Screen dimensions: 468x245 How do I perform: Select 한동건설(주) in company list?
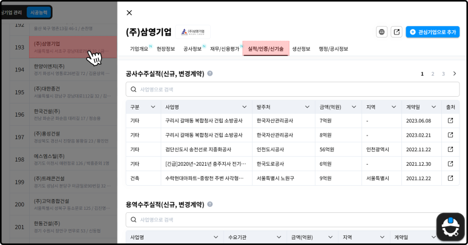click(73, 227)
